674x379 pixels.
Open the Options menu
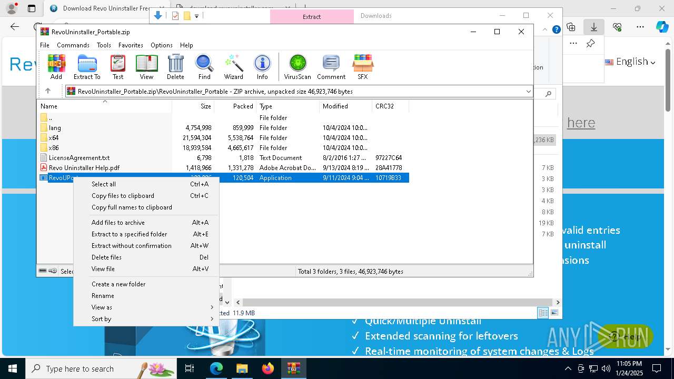pyautogui.click(x=162, y=45)
